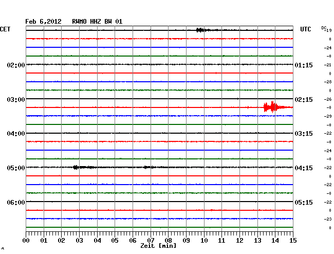Click minute tick label 00
Image resolution: width=334 pixels, height=254 pixels.
[26, 240]
